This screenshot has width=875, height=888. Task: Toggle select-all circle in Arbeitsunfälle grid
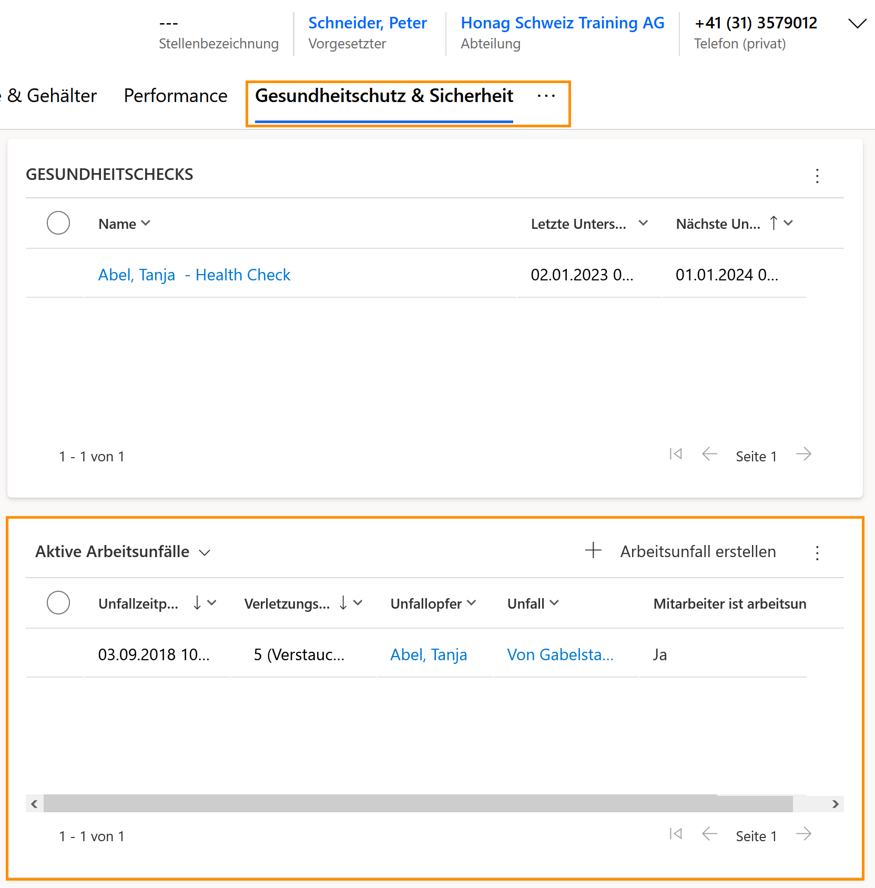pos(58,603)
